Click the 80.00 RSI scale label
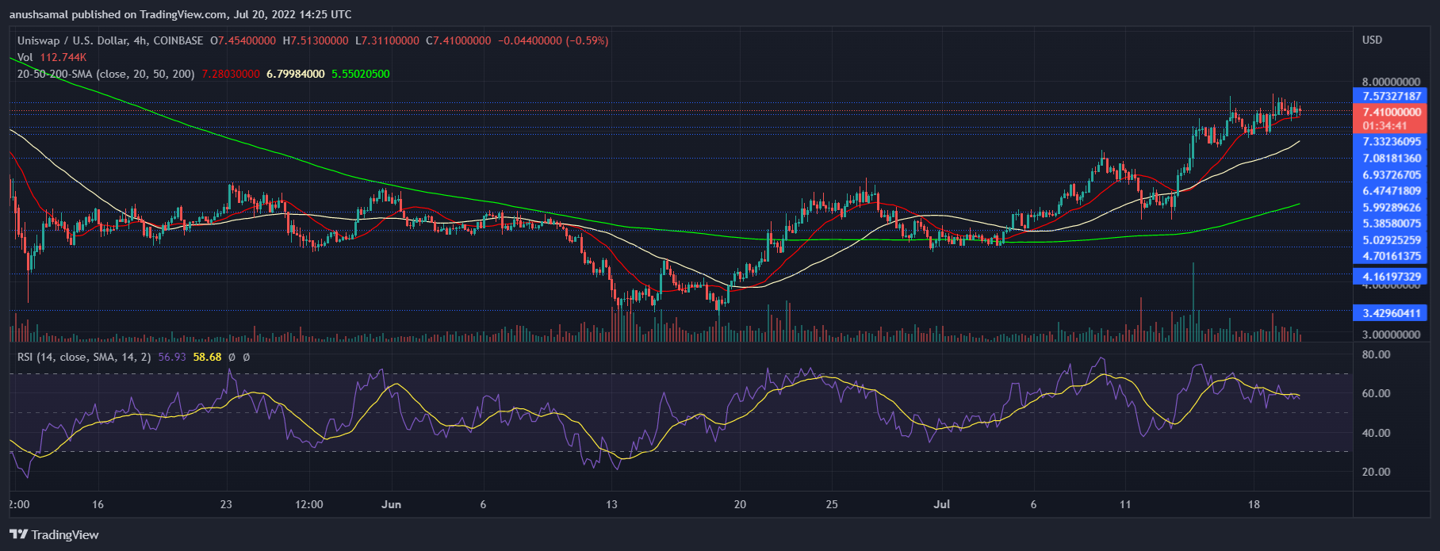The height and width of the screenshot is (551, 1440). coord(1376,354)
